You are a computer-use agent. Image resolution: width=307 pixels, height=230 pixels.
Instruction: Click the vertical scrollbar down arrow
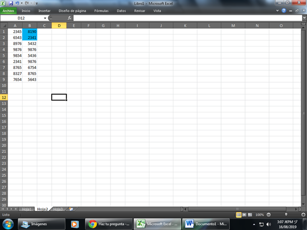coord(303,204)
